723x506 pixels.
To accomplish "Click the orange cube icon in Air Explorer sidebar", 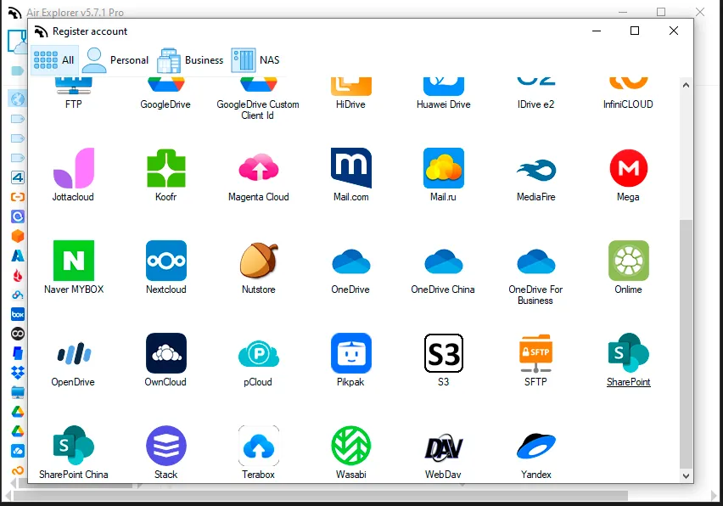I will click(x=18, y=236).
